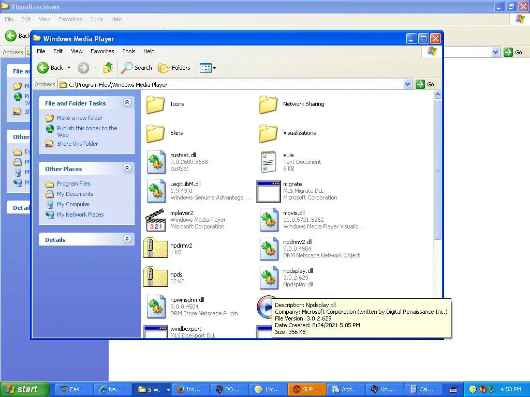530x397 pixels.
Task: Click the system tray clock showing 4:53 PM
Action: (511, 389)
